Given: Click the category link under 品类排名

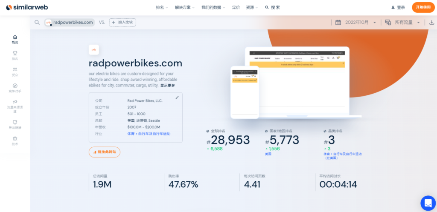Looking at the screenshot, I should pos(343,156).
